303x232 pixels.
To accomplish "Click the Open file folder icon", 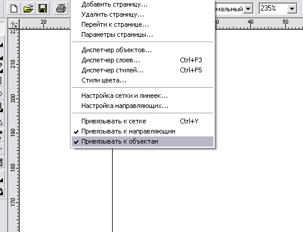I will 28,8.
